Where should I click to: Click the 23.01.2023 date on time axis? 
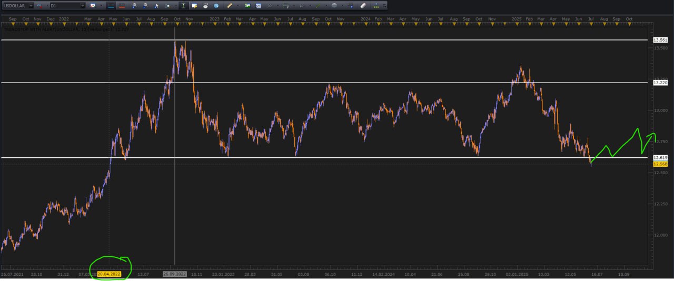pyautogui.click(x=223, y=274)
